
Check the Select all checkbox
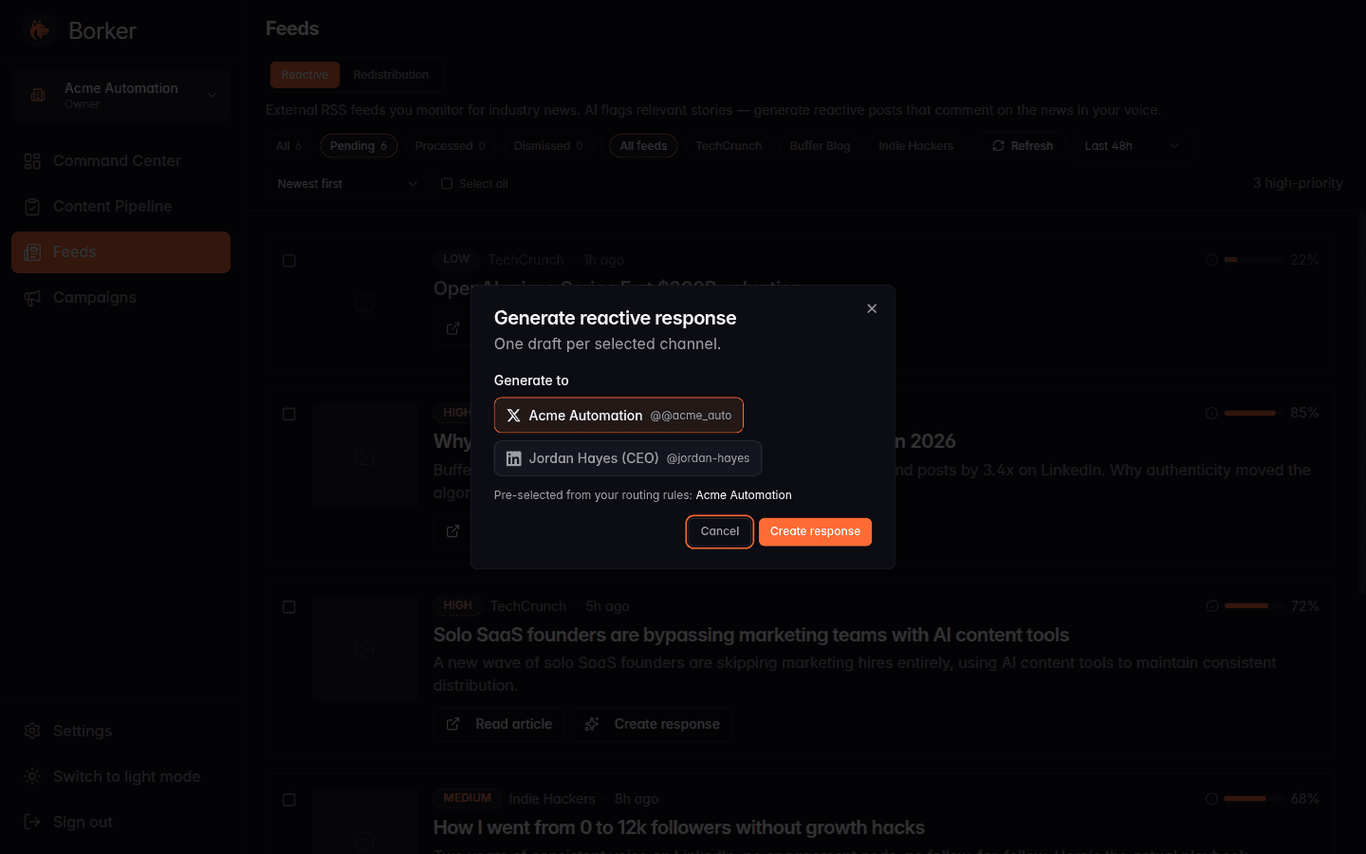pos(447,184)
